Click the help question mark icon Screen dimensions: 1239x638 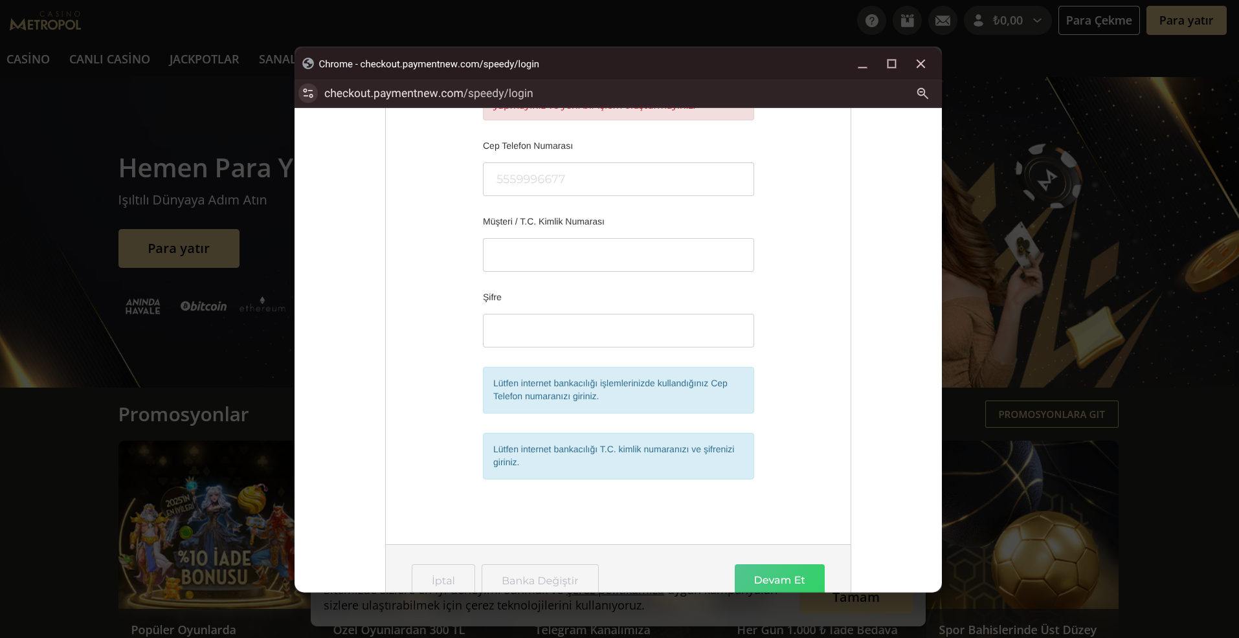[x=871, y=21]
